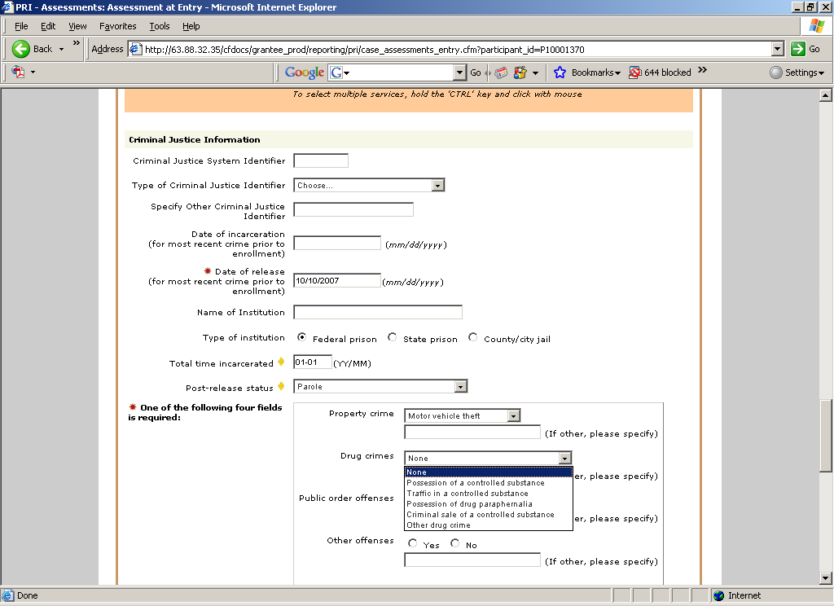Click the Total time incarcerated field

pos(313,362)
